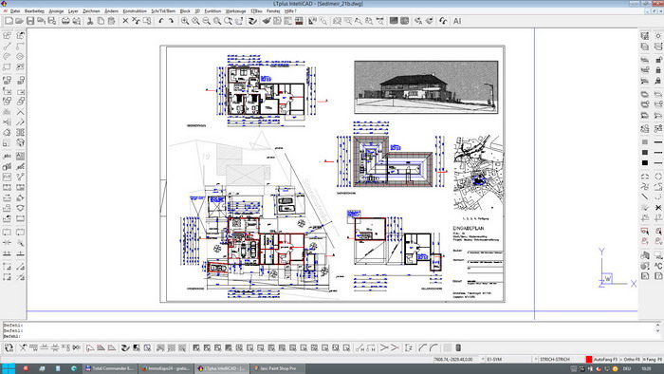664x374 pixels.
Task: Click the AI icon in the top toolbar
Action: (x=457, y=21)
